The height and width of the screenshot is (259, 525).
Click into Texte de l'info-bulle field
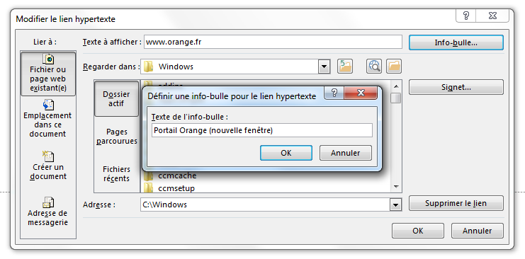[x=262, y=130]
